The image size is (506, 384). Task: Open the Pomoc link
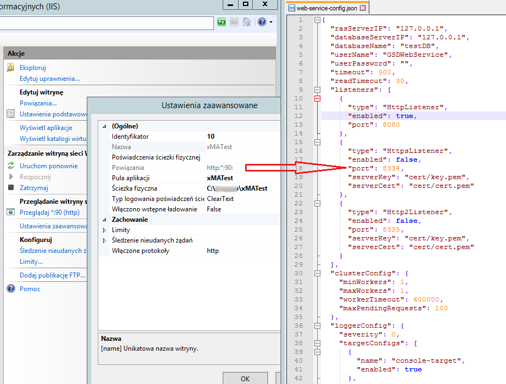click(29, 288)
